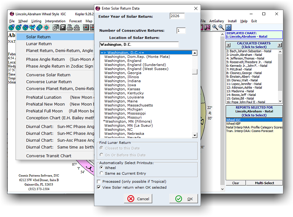Image resolution: width=293 pixels, height=217 pixels.
Task: Click the location list scrollbar thumb
Action: [195, 72]
